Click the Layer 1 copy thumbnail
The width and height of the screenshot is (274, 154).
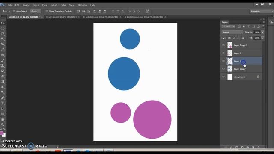click(x=229, y=69)
